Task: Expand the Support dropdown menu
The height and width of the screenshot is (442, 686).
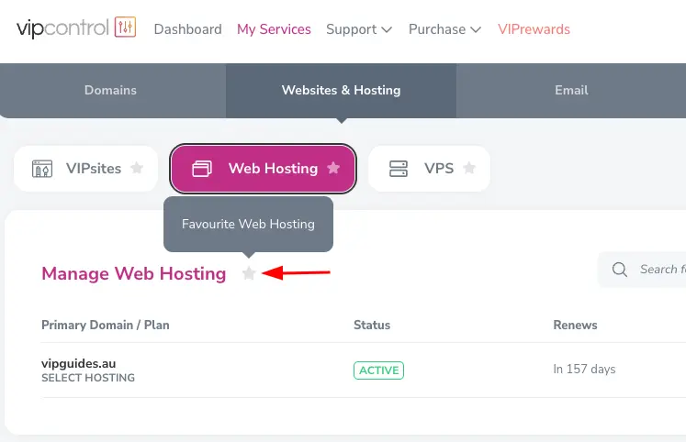Action: pyautogui.click(x=359, y=29)
